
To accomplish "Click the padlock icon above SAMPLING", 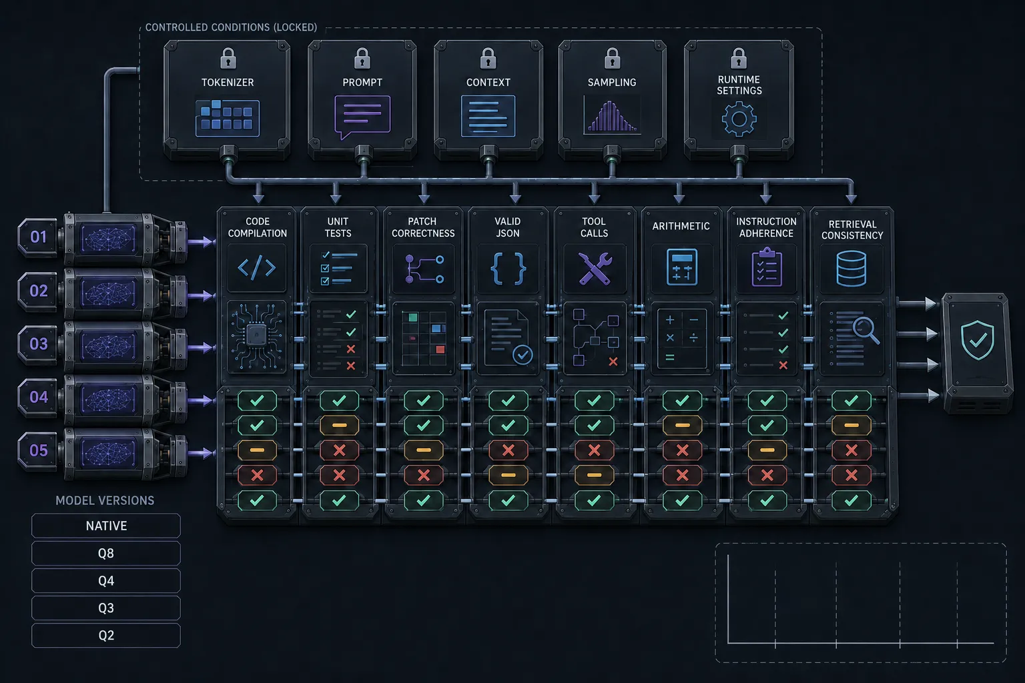I will [x=612, y=58].
